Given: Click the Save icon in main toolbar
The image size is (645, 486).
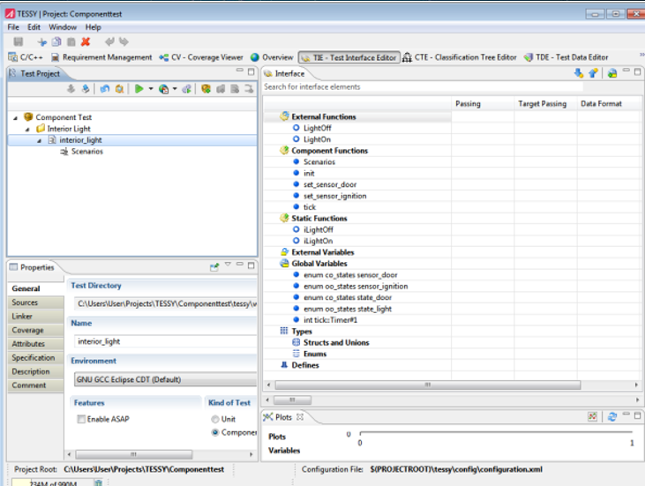Looking at the screenshot, I should pyautogui.click(x=19, y=41).
